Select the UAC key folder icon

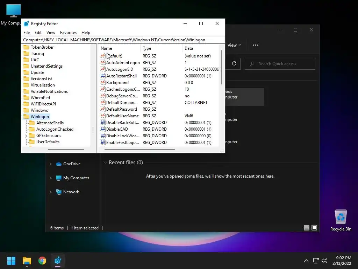(27, 60)
